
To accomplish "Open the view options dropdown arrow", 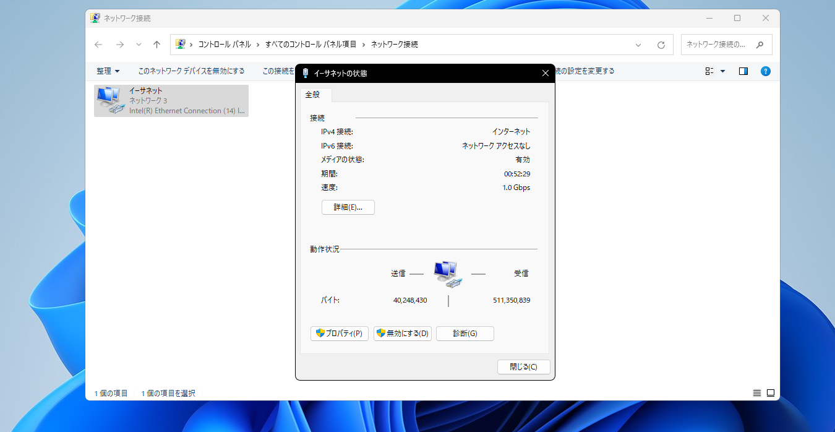I will [x=722, y=71].
